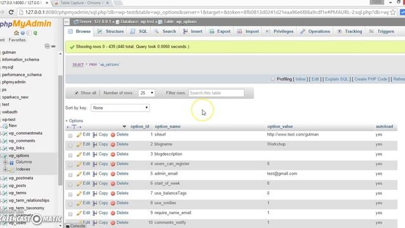Uncheck the Show all checkbox
Screen dimensions: 405x228
click(x=77, y=93)
